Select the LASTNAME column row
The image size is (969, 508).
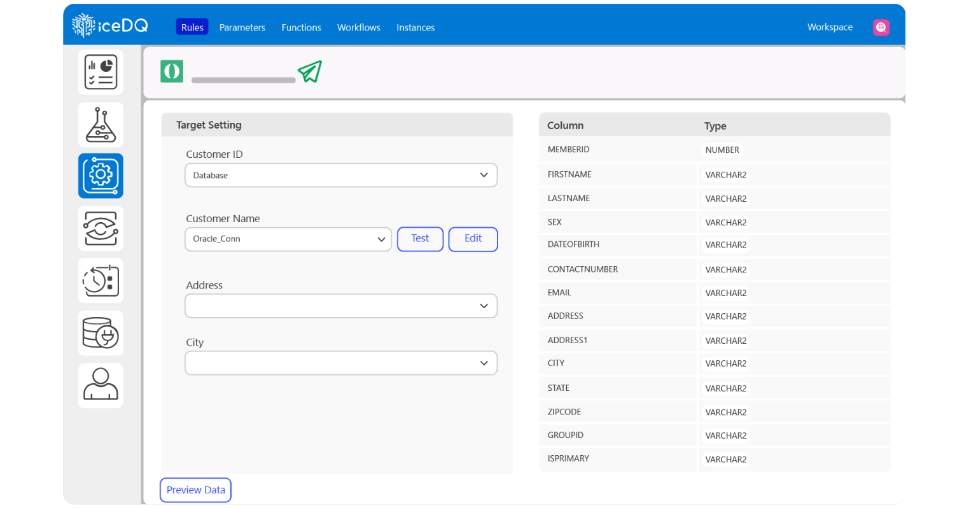715,199
